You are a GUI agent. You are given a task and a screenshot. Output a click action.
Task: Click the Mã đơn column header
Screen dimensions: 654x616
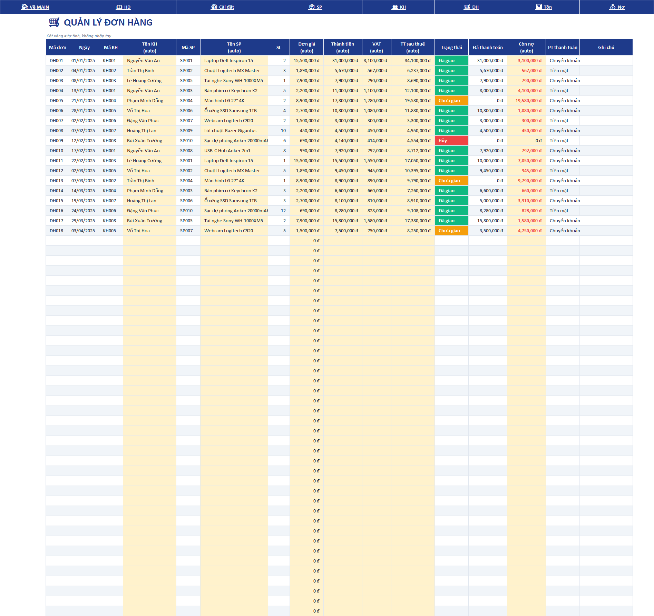point(58,47)
